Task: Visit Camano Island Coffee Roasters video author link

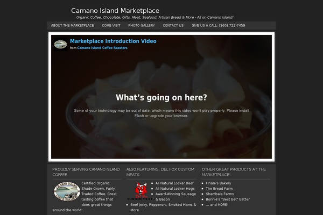Action: [x=102, y=48]
